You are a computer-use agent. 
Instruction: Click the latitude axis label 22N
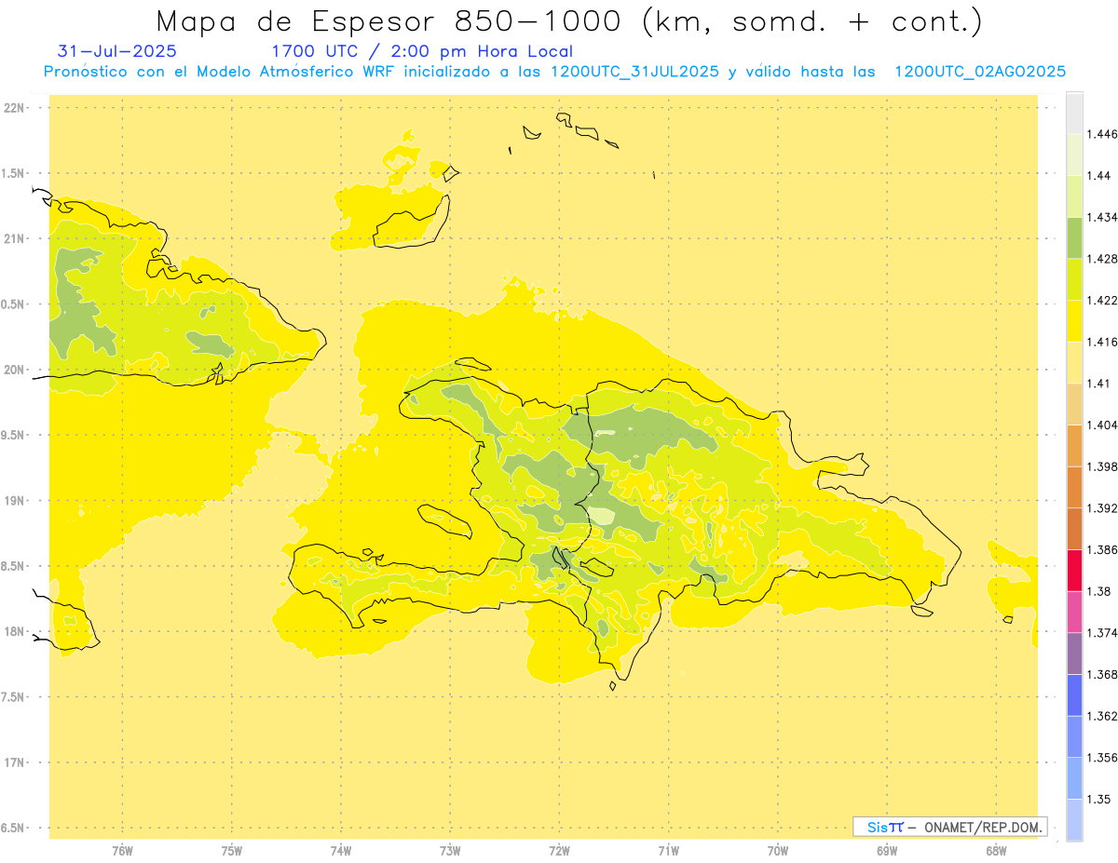14,107
